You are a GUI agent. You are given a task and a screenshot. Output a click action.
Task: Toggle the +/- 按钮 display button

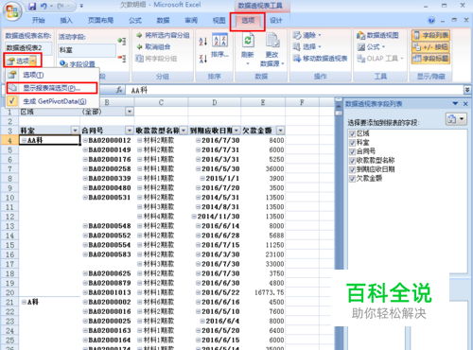[x=430, y=47]
